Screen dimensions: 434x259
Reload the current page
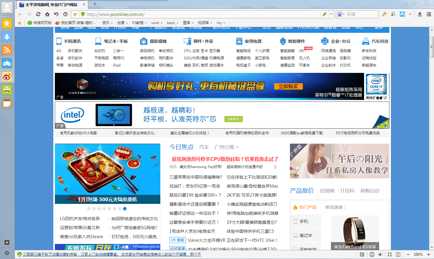(38, 14)
